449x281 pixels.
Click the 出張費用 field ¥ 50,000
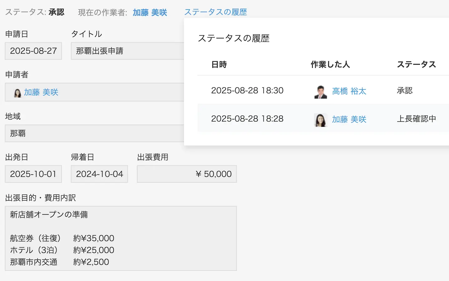tap(186, 174)
